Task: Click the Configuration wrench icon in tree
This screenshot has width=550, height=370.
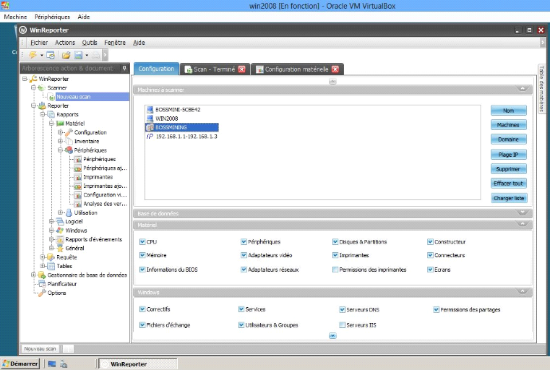Action: click(69, 132)
